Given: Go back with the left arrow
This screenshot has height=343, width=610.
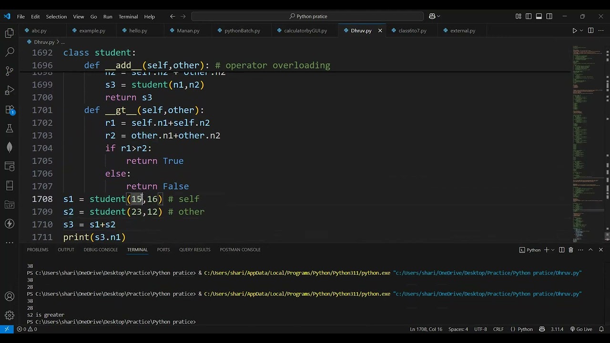Looking at the screenshot, I should pos(173,16).
